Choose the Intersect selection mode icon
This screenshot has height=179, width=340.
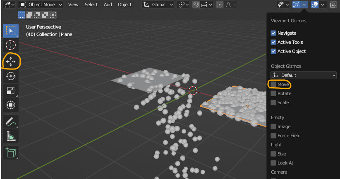click(x=53, y=15)
